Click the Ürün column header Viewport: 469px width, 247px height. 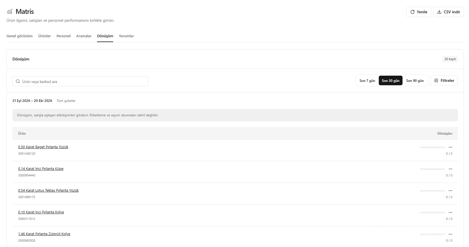coord(22,133)
